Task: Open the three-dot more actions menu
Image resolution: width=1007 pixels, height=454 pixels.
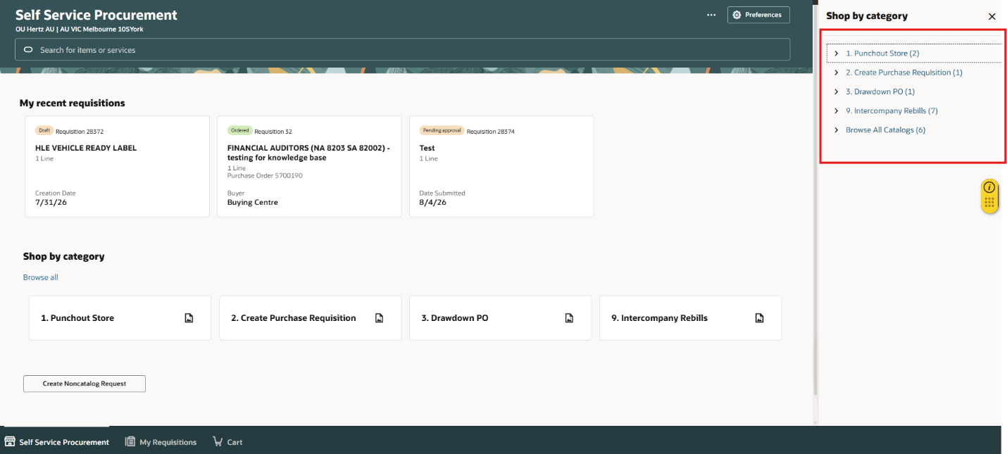Action: pyautogui.click(x=712, y=15)
